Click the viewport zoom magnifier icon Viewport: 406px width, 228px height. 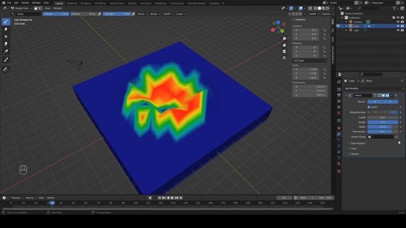pyautogui.click(x=284, y=39)
